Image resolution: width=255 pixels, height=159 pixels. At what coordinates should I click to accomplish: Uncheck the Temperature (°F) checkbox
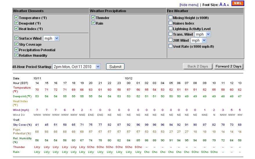point(17,18)
